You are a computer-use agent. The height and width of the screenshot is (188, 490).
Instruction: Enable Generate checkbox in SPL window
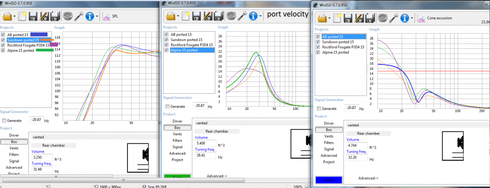4,121
